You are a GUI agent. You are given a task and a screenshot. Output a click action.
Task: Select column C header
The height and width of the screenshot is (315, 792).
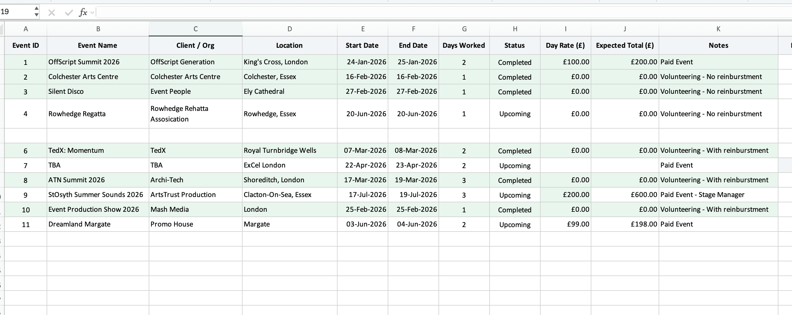[x=196, y=29]
